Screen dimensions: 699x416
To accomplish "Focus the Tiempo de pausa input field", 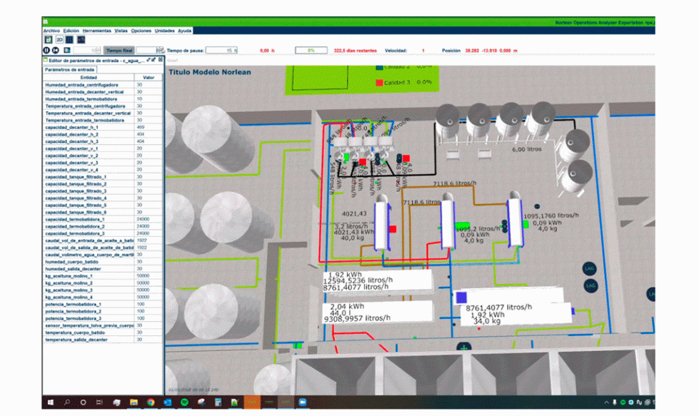I will point(221,51).
